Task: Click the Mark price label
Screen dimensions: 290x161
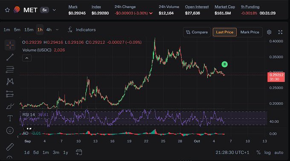Action: coord(73,7)
